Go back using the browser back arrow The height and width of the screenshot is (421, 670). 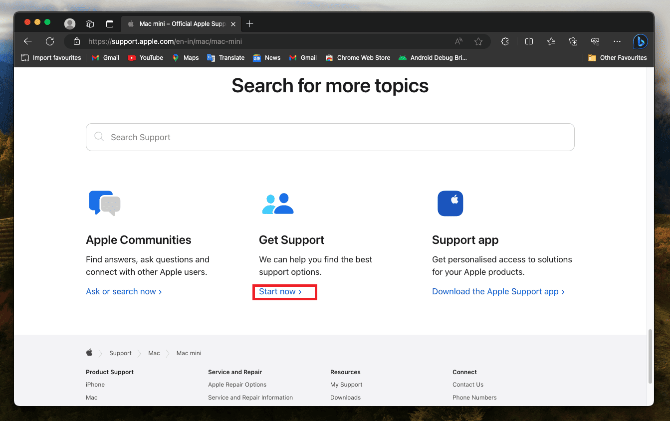[28, 41]
